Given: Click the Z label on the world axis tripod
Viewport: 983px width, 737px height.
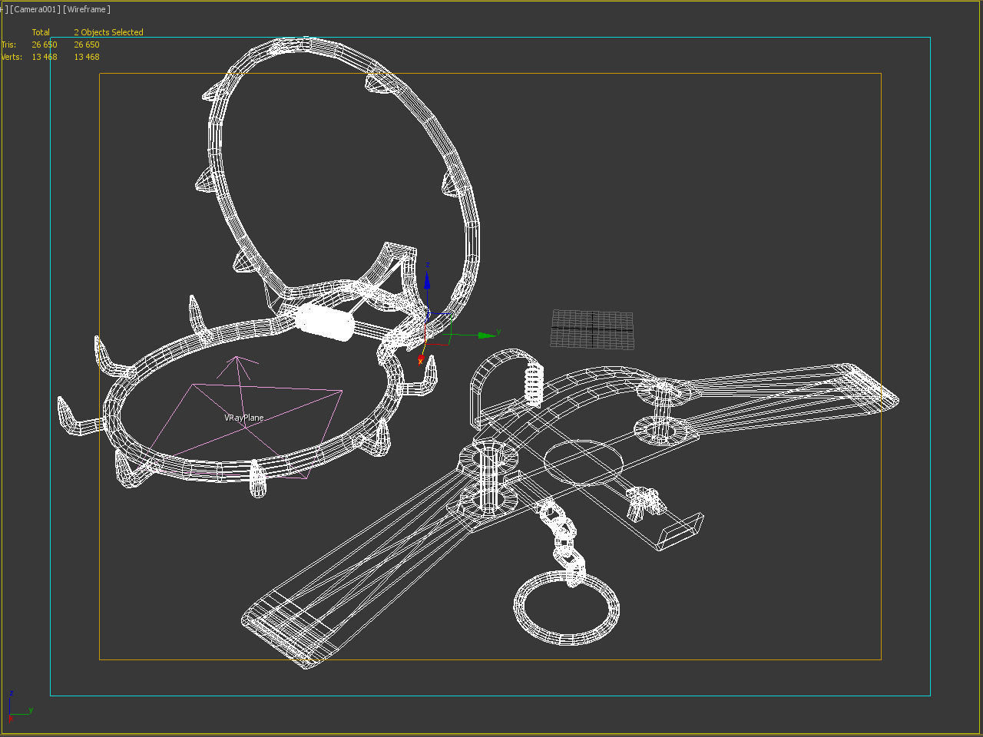Looking at the screenshot, I should 11,692.
